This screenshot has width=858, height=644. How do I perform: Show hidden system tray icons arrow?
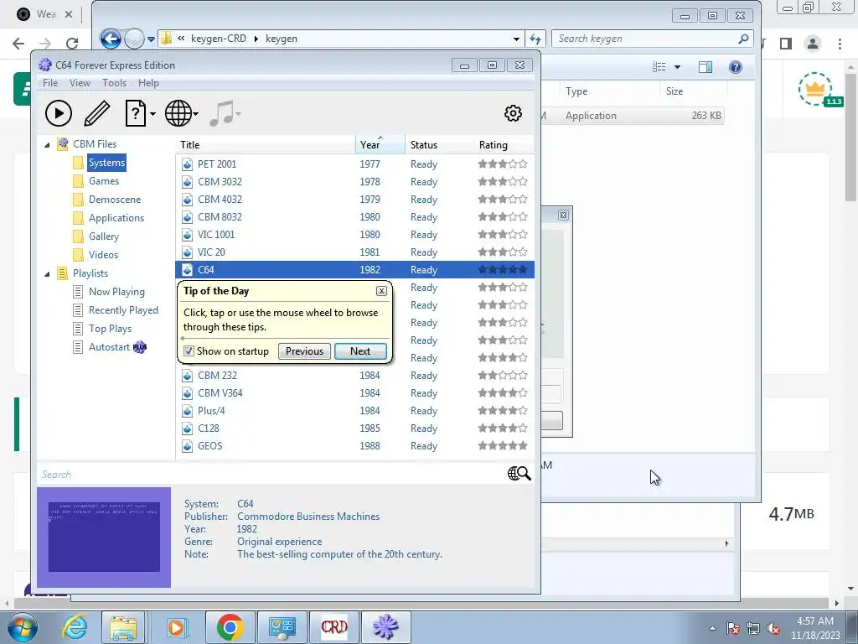pyautogui.click(x=712, y=629)
